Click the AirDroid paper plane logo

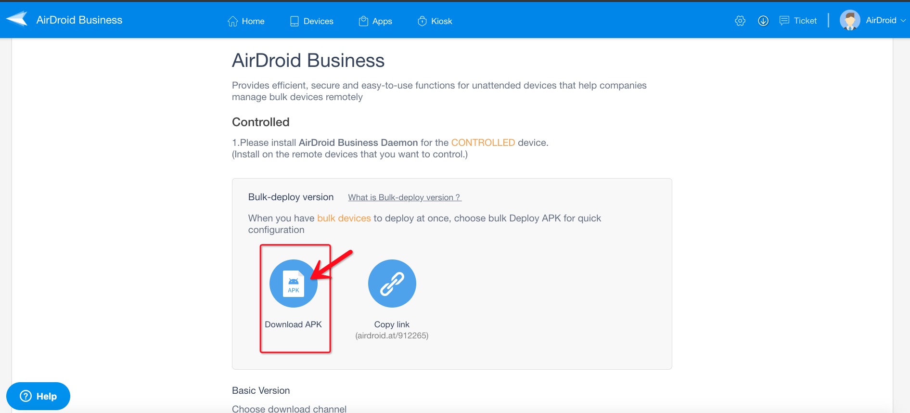click(x=17, y=19)
